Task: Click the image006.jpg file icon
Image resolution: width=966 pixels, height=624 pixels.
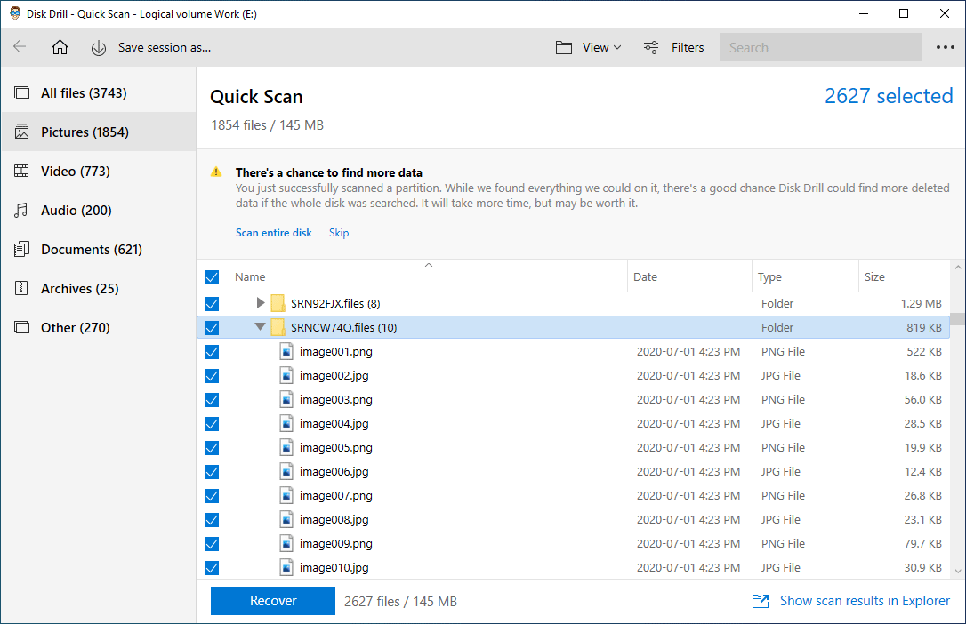Action: coord(286,471)
